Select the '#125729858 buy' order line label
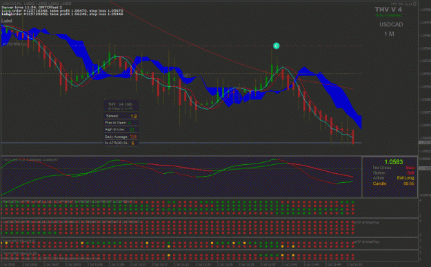Screen dimensions: 431x267 tap(15, 44)
